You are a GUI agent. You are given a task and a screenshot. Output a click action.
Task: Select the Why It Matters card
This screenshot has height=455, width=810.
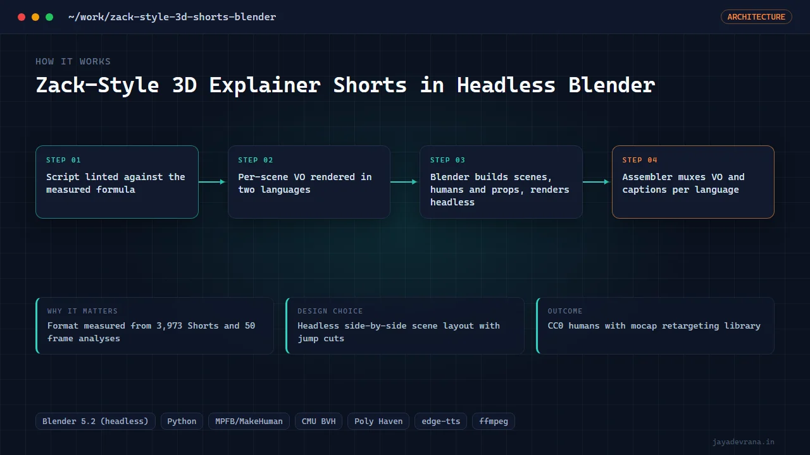(x=155, y=325)
